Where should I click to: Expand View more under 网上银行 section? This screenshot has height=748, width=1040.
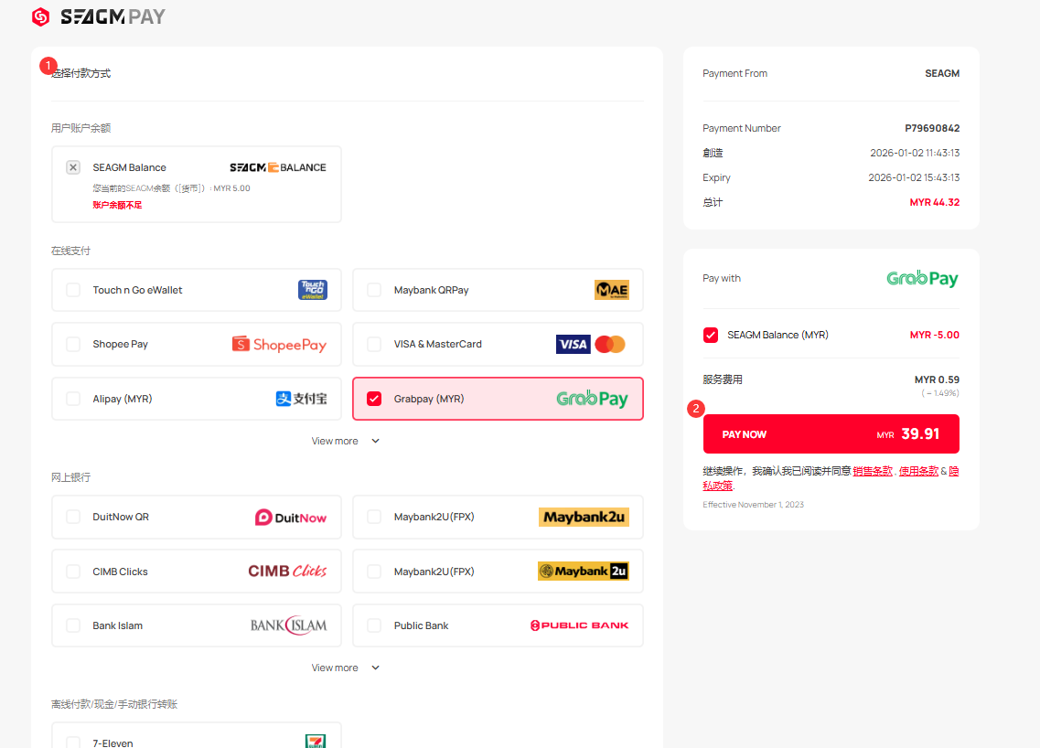(x=345, y=668)
